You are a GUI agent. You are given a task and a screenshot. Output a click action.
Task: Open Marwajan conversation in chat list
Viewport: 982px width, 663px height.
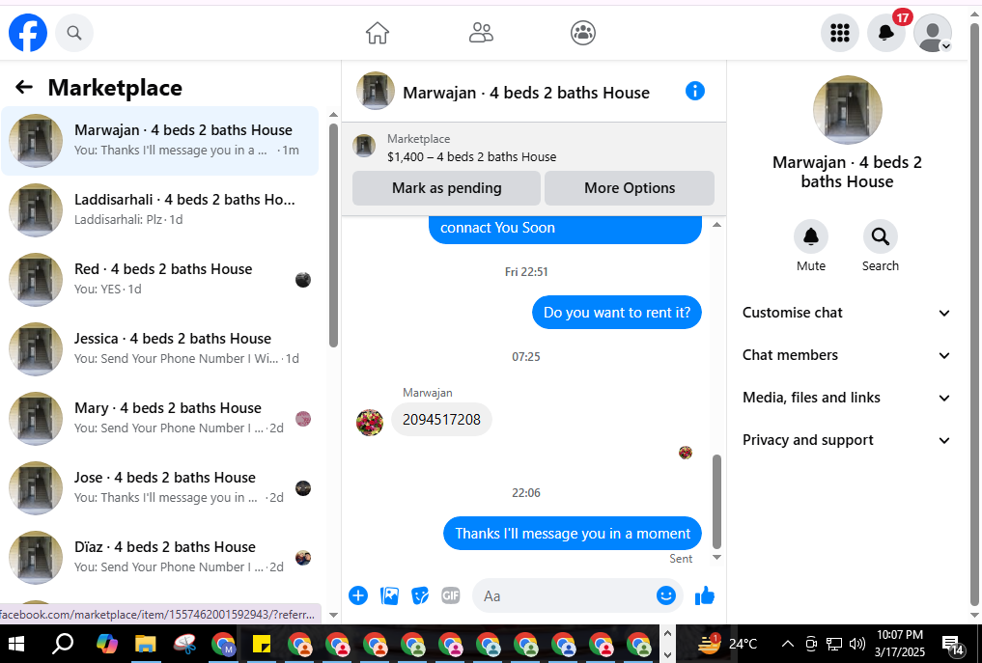[x=159, y=140]
